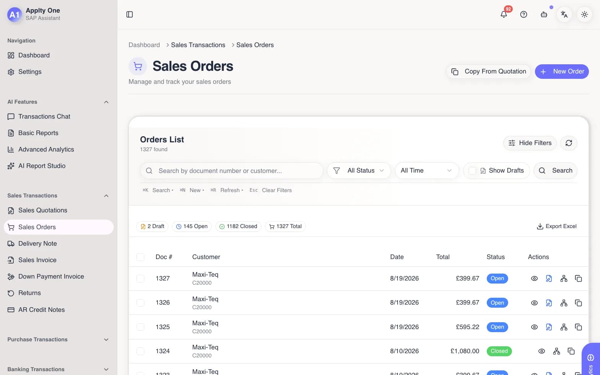Click the Dashboard breadcrumb link
Image resolution: width=600 pixels, height=375 pixels.
[144, 45]
